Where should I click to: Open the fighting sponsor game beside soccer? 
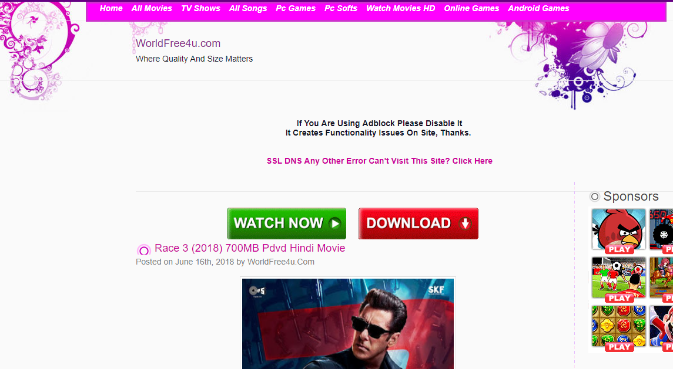(661, 279)
